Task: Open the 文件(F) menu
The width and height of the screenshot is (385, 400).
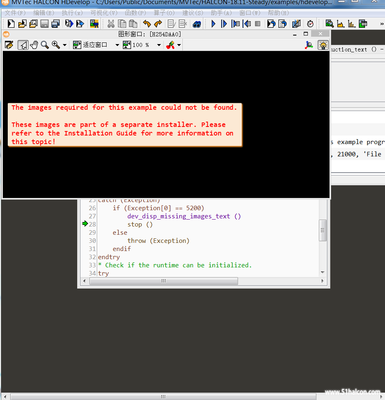Action: tap(15, 13)
